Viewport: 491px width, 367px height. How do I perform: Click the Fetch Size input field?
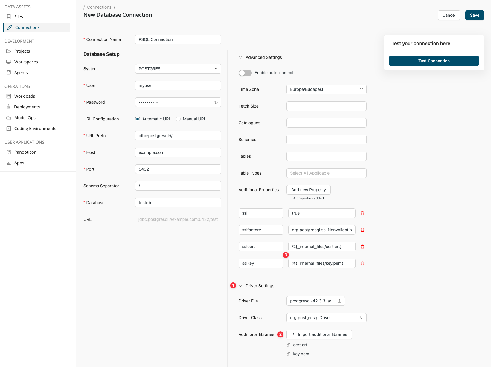pyautogui.click(x=326, y=106)
